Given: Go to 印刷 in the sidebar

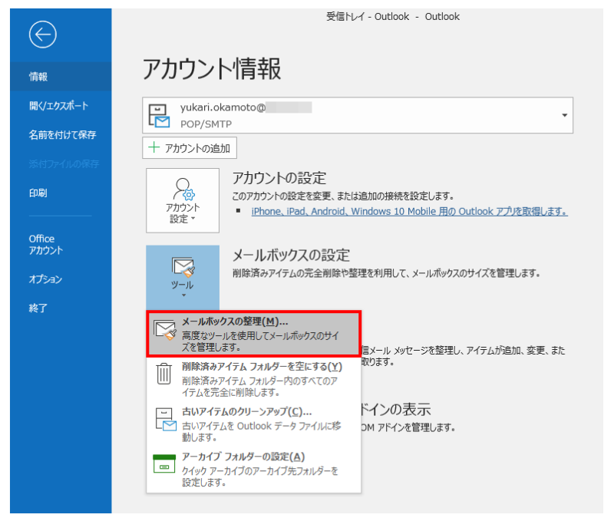Looking at the screenshot, I should coord(38,193).
